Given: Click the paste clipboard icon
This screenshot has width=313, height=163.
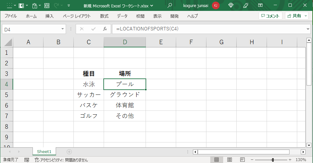Looking at the screenshot, I should click(x=35, y=5).
